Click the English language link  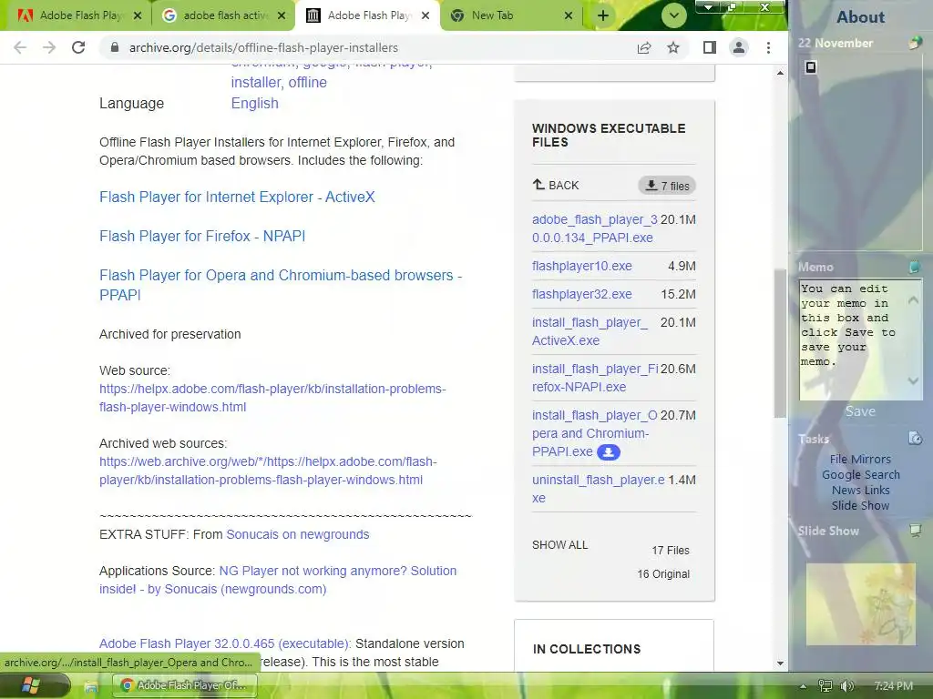pos(255,103)
